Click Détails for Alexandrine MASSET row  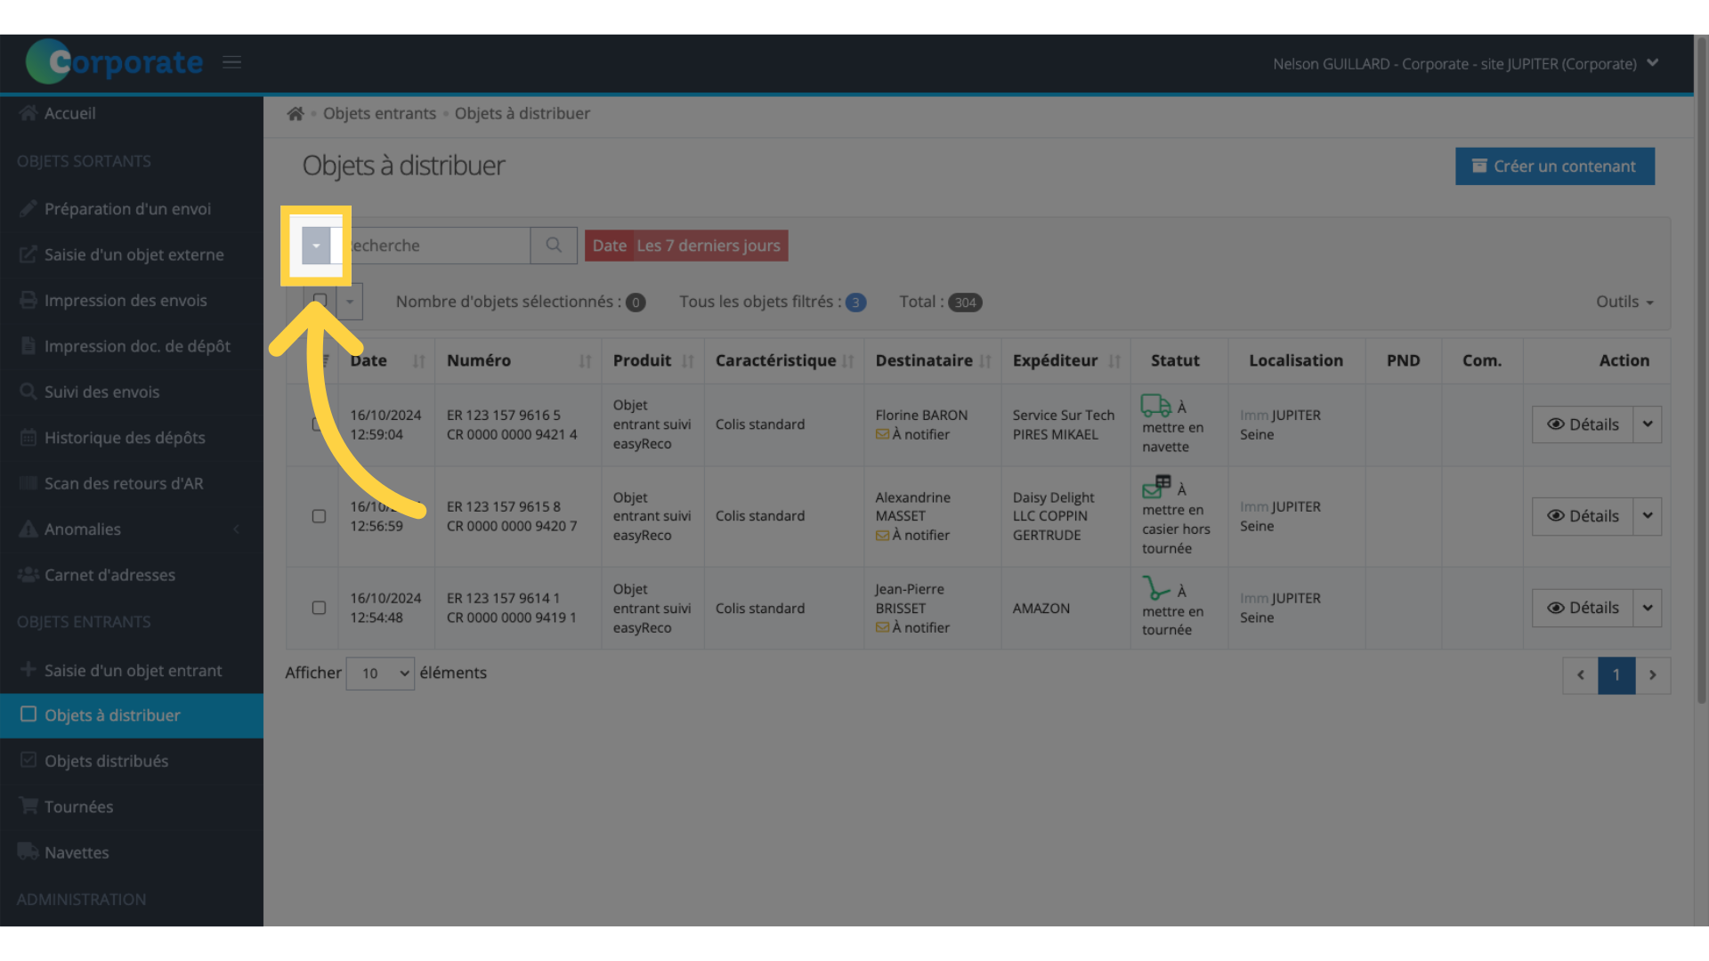tap(1583, 516)
